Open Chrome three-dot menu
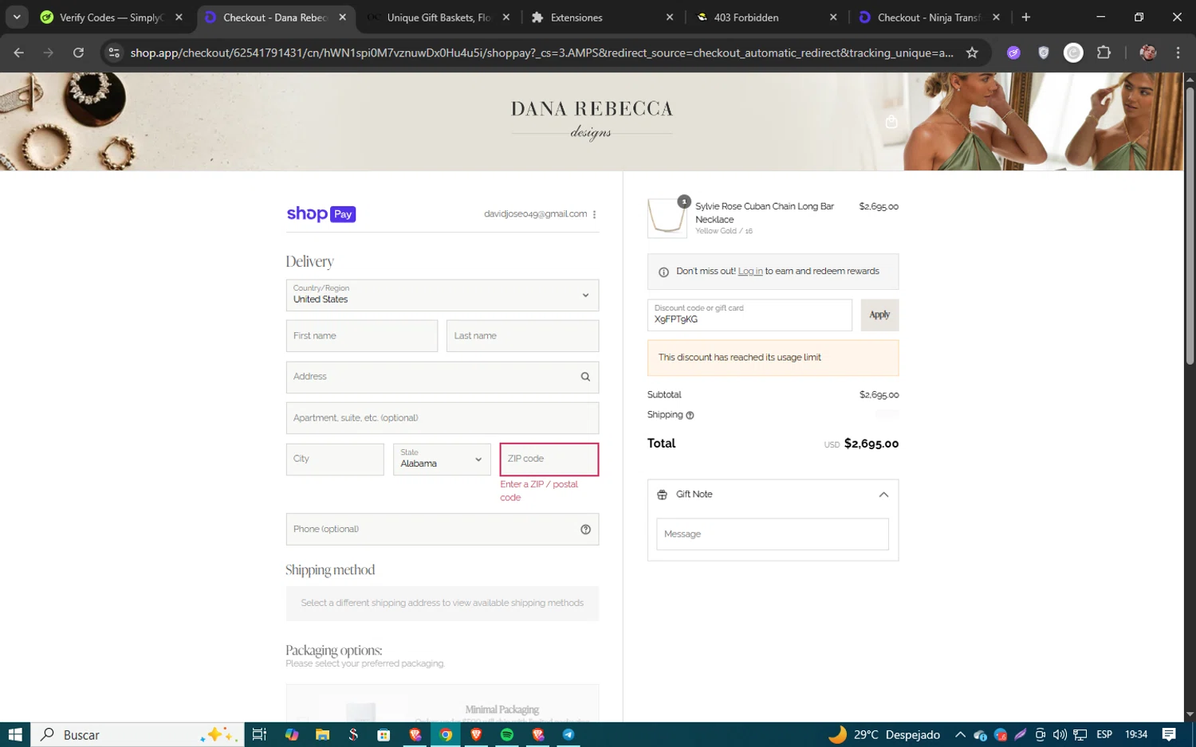The image size is (1196, 747). pos(1178,53)
